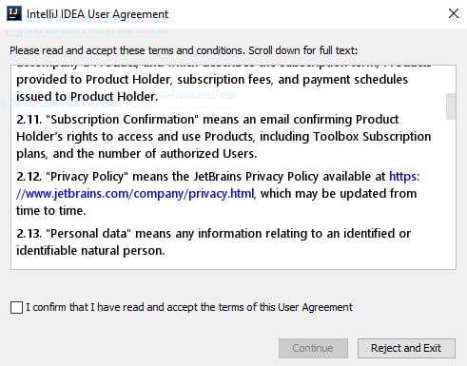This screenshot has width=467, height=366.
Task: Click the "issued to Product Holder." line
Action: coord(88,97)
